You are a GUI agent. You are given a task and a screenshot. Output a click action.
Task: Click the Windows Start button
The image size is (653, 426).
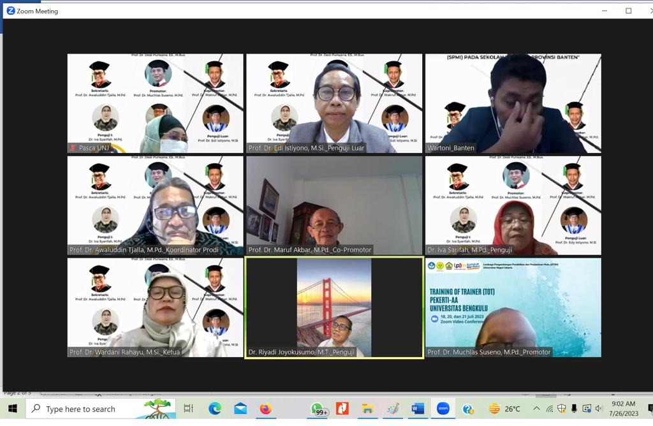coord(12,409)
